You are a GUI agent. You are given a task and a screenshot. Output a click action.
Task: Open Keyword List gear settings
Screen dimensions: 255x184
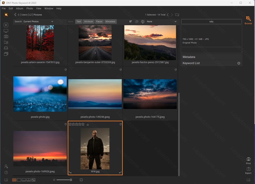tap(239, 63)
